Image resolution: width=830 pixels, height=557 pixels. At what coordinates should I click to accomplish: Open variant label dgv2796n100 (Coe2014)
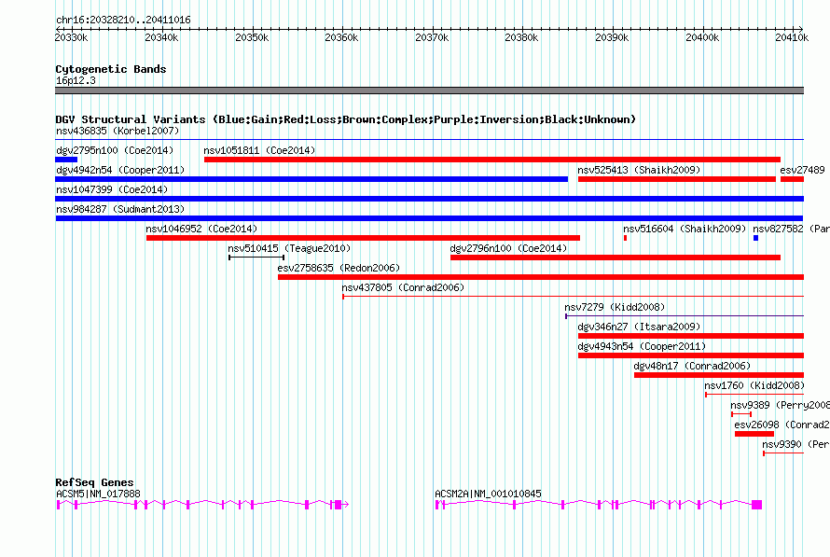508,248
